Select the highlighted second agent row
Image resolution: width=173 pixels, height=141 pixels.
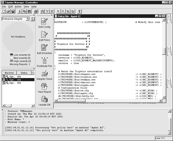pyautogui.click(x=18, y=80)
